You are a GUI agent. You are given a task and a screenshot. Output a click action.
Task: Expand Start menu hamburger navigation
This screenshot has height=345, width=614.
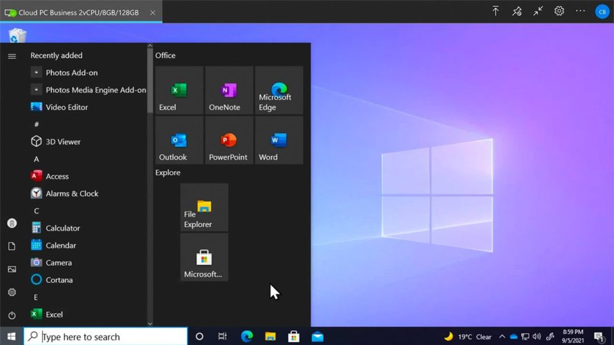(x=12, y=56)
